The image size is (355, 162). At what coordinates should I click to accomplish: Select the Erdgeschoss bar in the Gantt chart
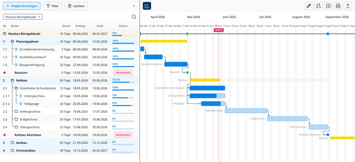pos(287,119)
